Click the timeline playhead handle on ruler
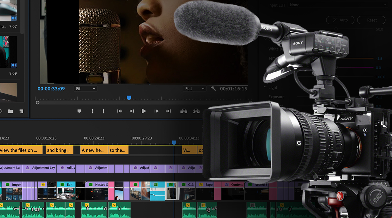 click(x=174, y=142)
